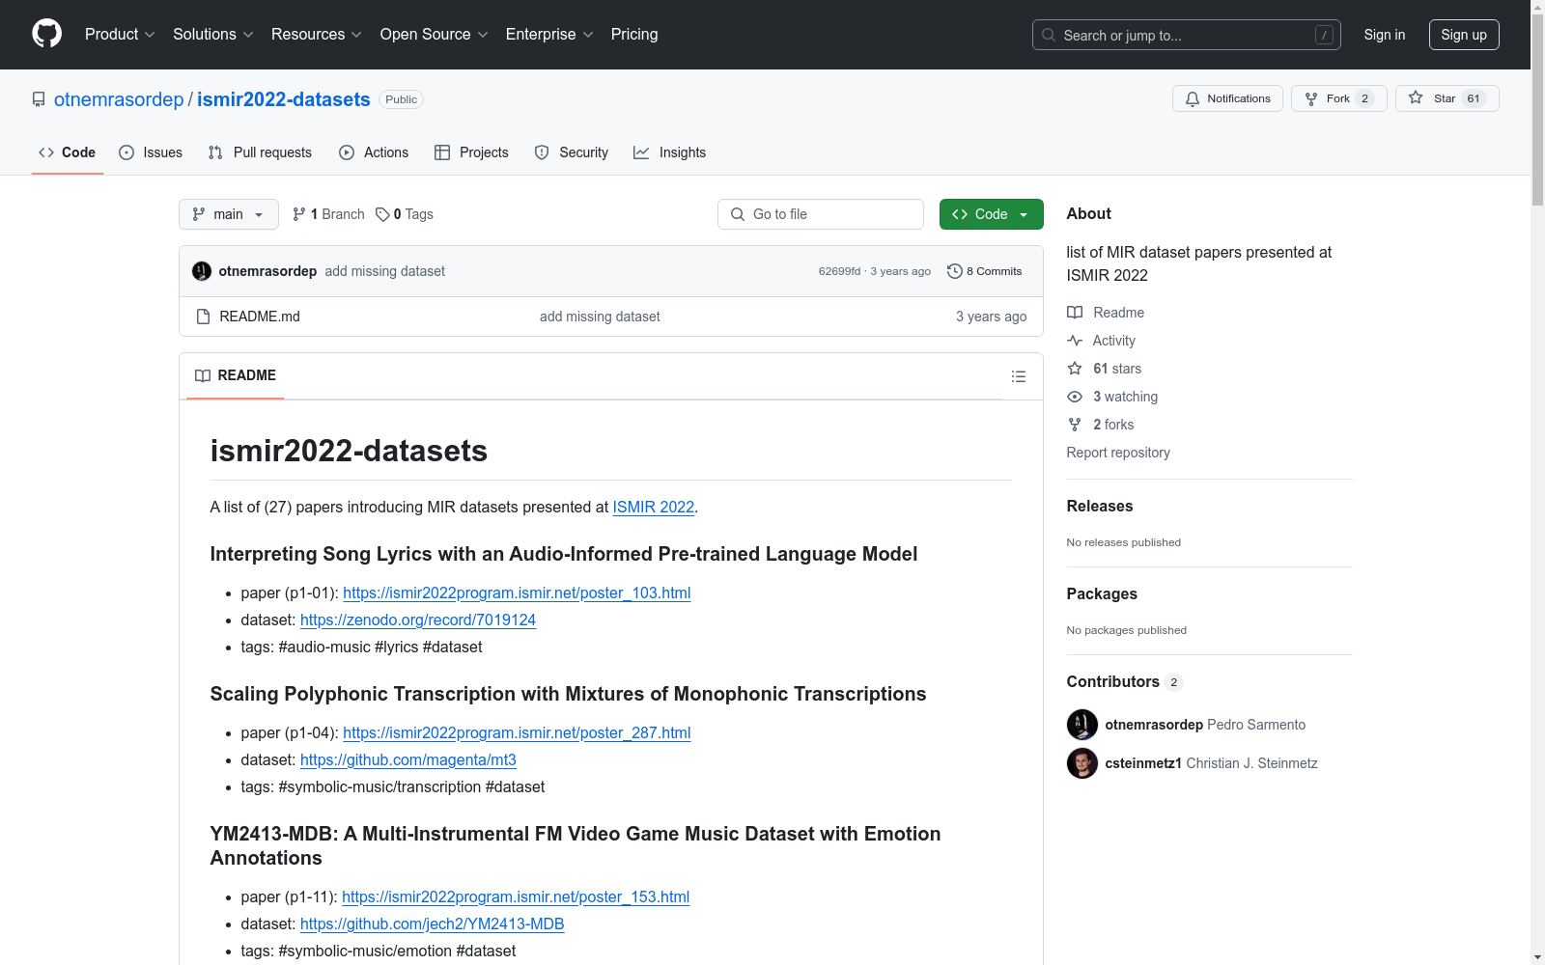Open the Contributors heading link
This screenshot has width=1545, height=965.
[x=1125, y=681]
